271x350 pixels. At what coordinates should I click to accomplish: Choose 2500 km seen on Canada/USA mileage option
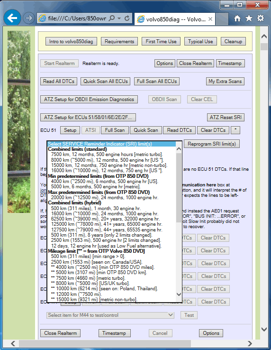(x=111, y=262)
